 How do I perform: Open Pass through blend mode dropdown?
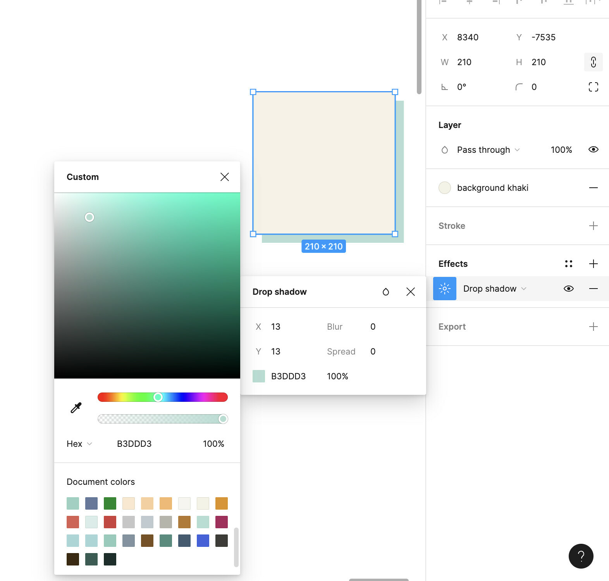point(488,150)
